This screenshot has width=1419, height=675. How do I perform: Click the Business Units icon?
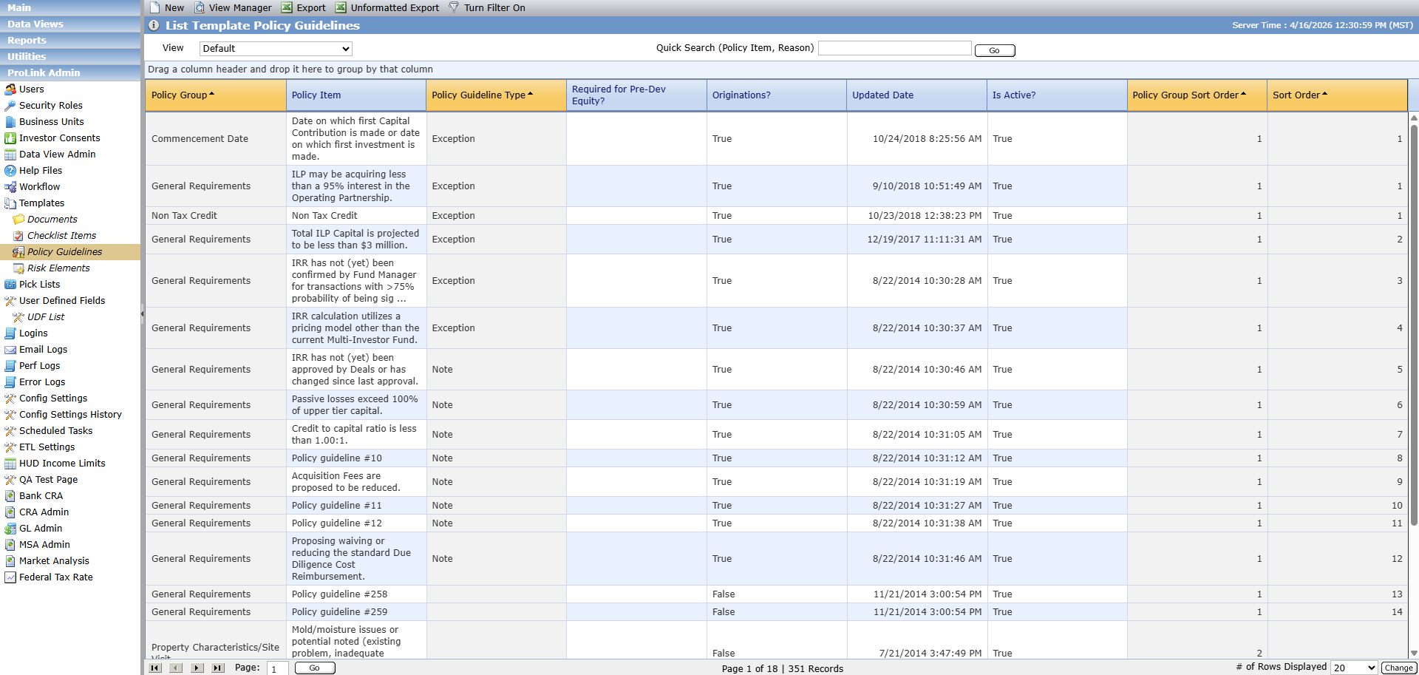pyautogui.click(x=10, y=122)
